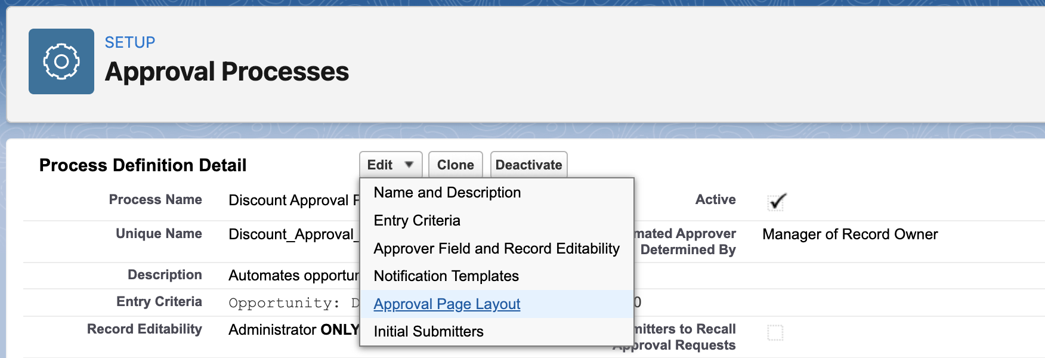Click the SETUP breadcrumb label
The image size is (1045, 358).
[129, 42]
